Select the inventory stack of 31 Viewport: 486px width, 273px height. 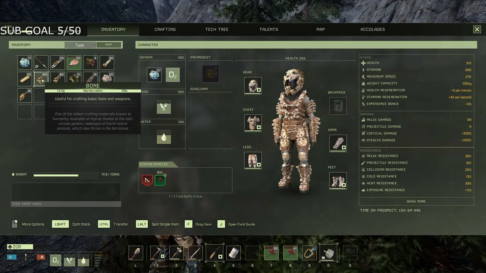(74, 79)
